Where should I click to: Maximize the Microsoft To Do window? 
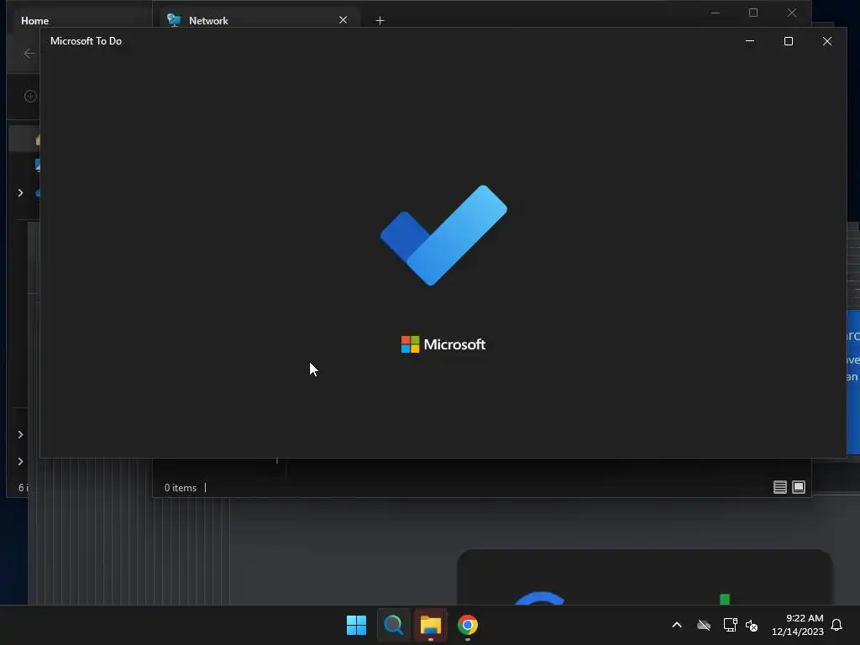[788, 41]
